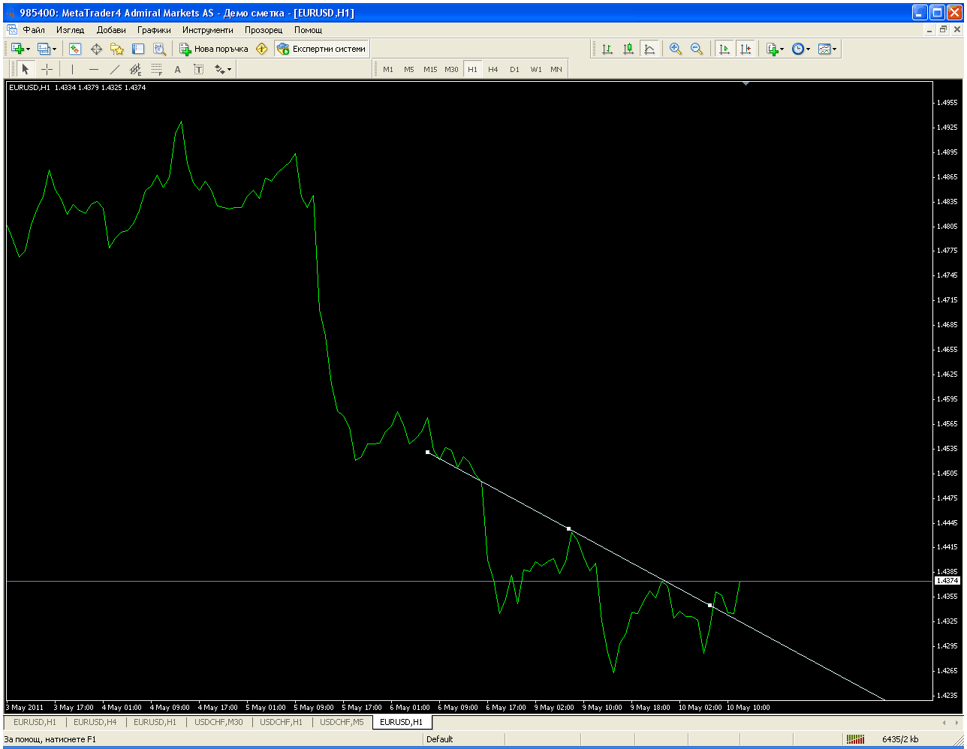Viewport: 967px width, 749px height.
Task: Click the Default profile status entry
Action: (440, 739)
